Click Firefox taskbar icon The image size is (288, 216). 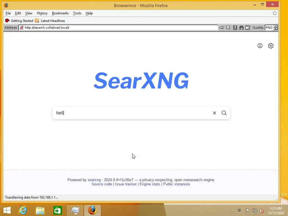92,210
